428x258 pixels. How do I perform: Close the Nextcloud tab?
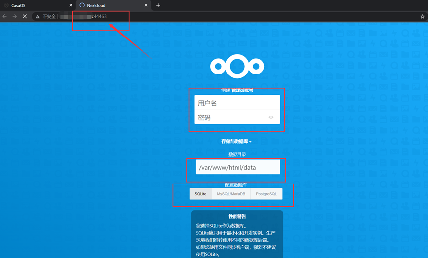(x=146, y=5)
